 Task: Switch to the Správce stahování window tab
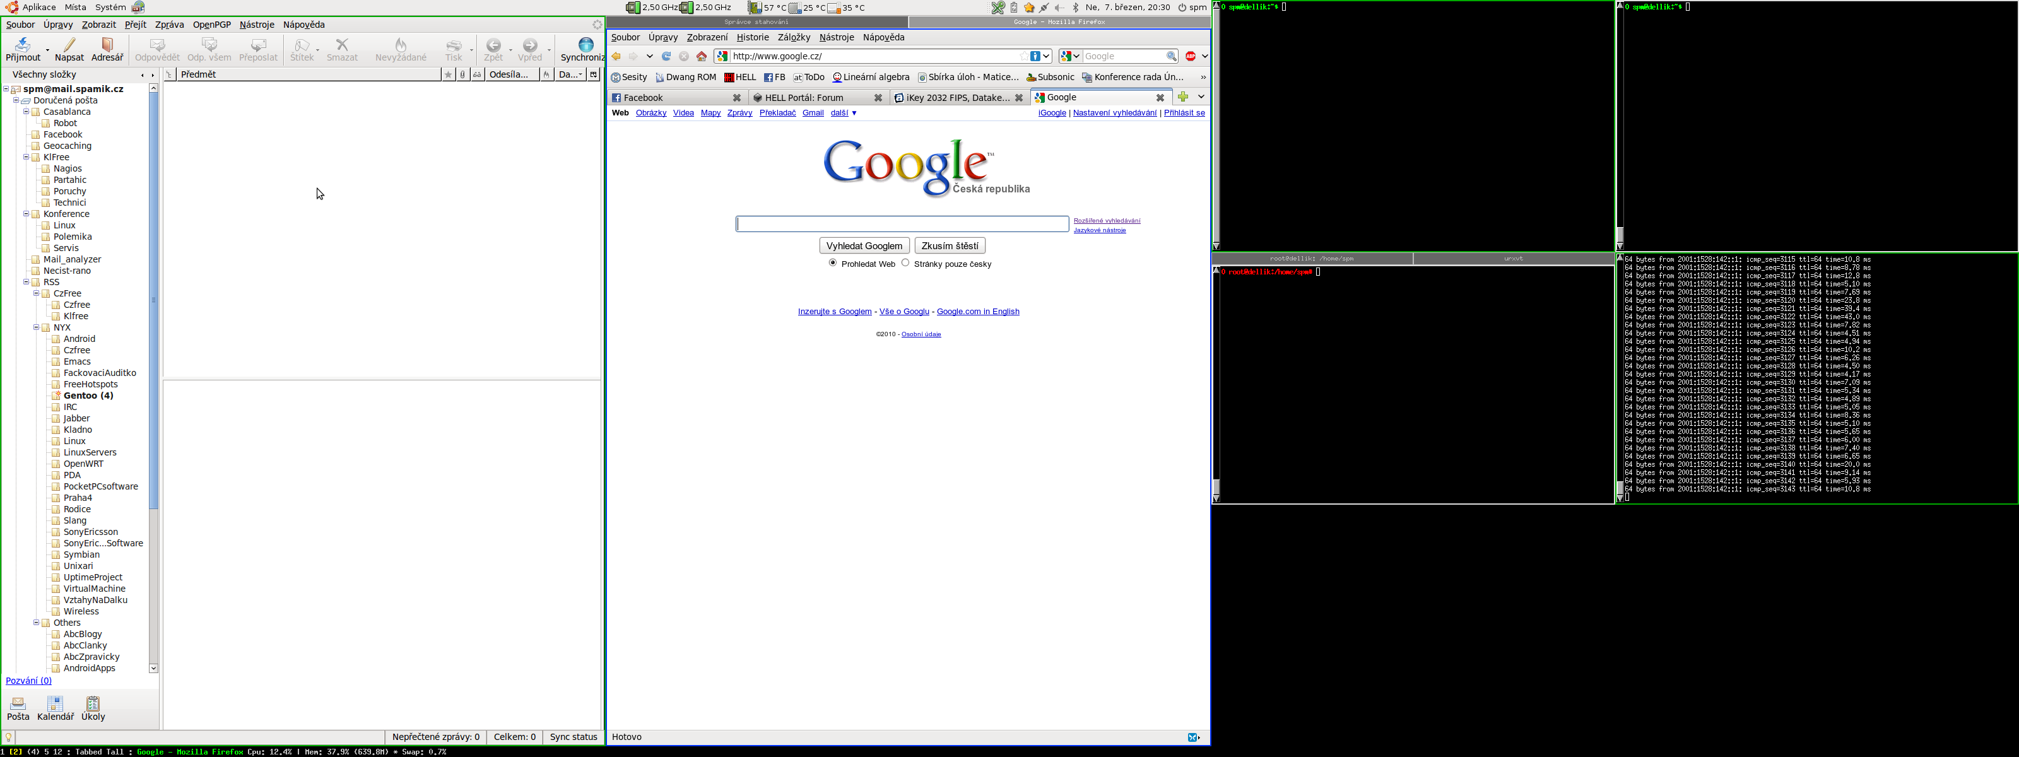[x=756, y=22]
